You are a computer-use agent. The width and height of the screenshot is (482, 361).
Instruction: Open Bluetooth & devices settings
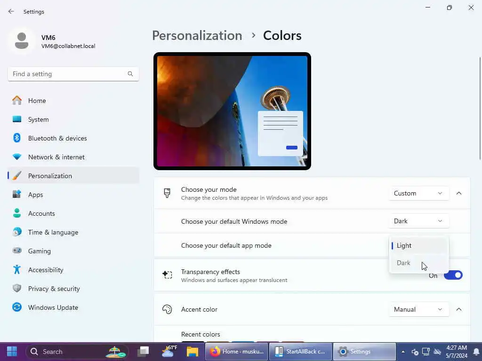pyautogui.click(x=73, y=138)
